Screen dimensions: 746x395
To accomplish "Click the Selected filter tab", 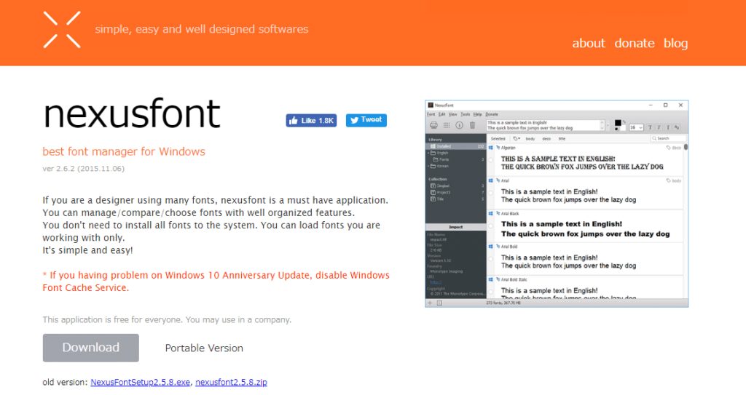I will point(498,139).
